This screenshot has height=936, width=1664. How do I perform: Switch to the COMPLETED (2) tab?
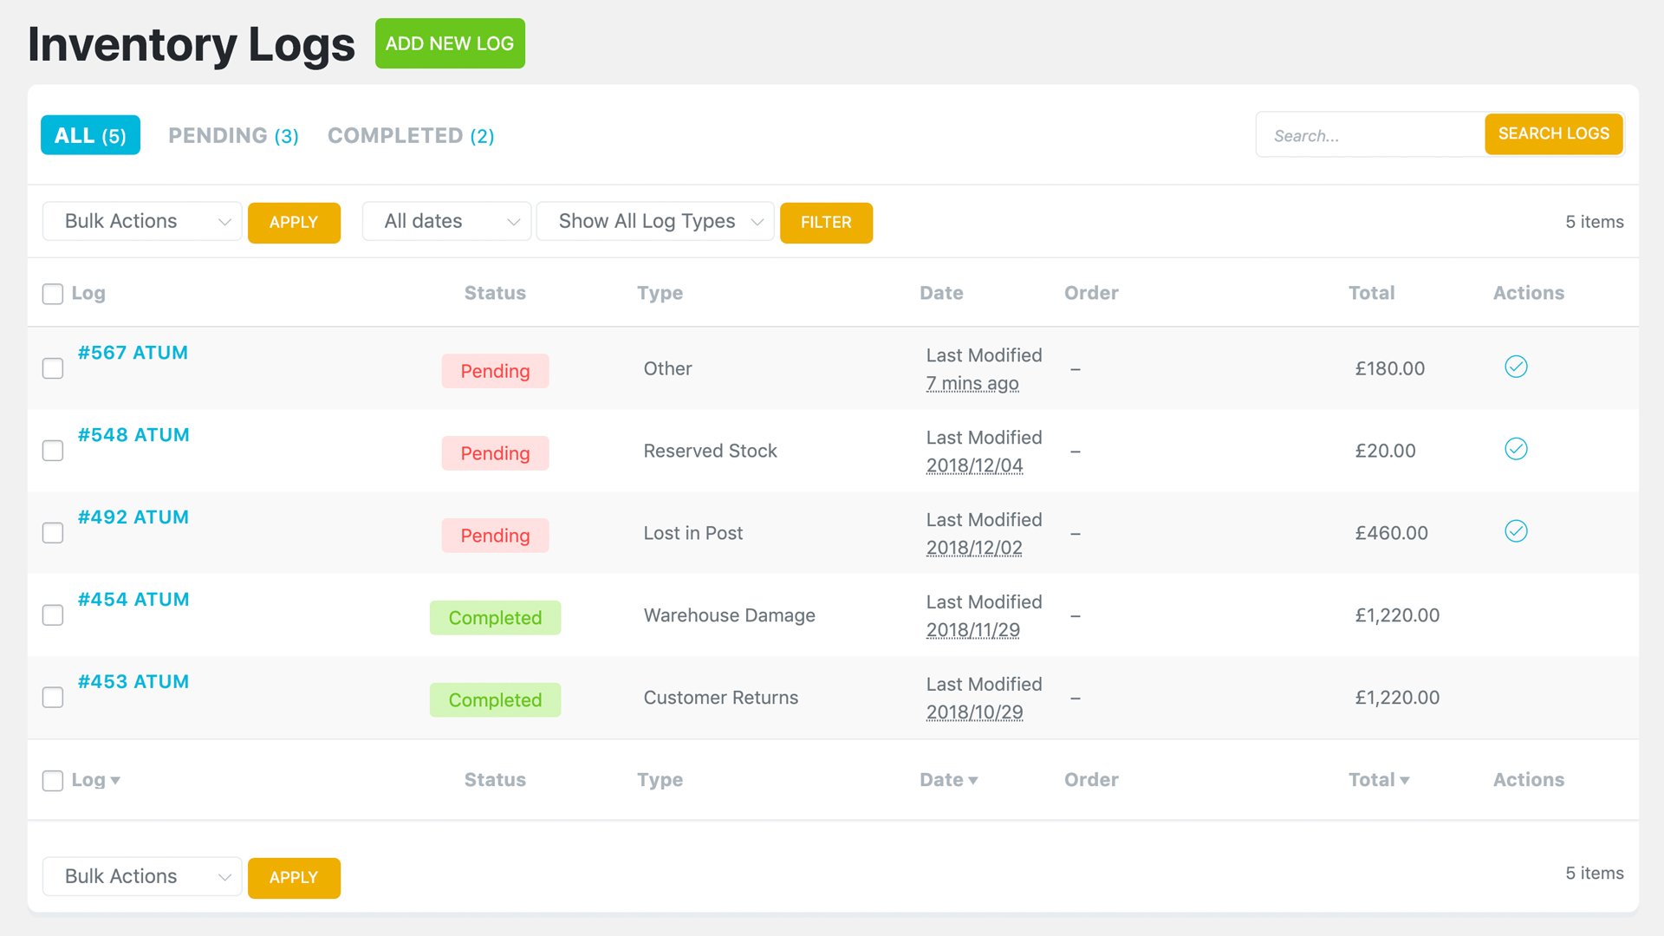coord(411,136)
